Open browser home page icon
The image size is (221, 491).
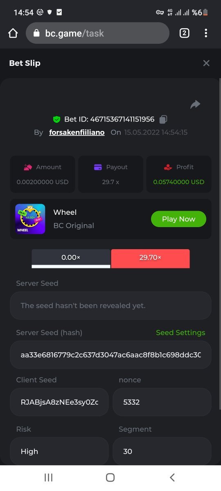pos(13,33)
